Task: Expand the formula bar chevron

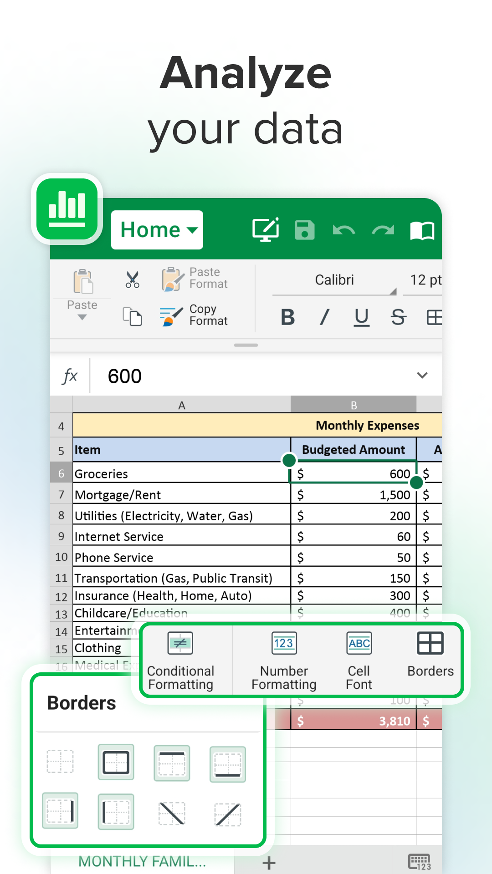Action: tap(422, 376)
